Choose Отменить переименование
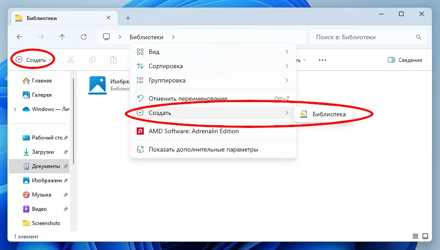The width and height of the screenshot is (440, 250). point(213,98)
